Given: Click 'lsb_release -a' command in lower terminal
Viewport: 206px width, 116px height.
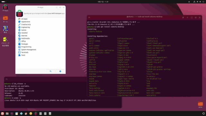Looking at the screenshot, I should (x=20, y=84).
